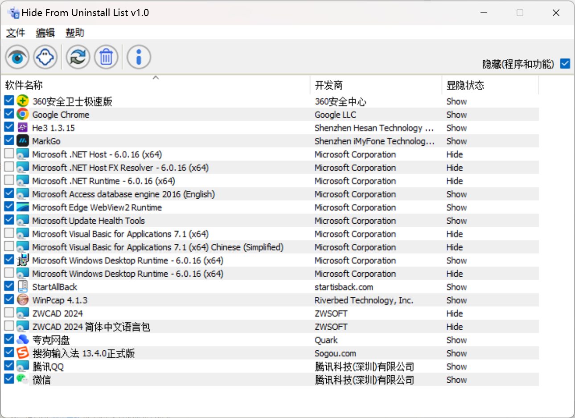Click the Microsoft Access database engine icon

23,194
